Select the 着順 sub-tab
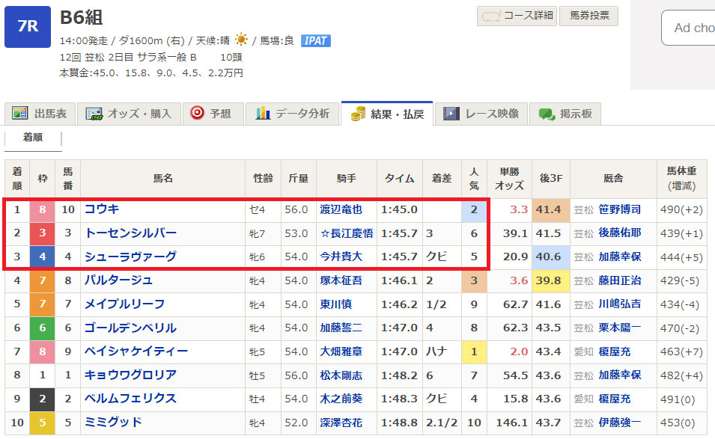This screenshot has height=439, width=715. [x=32, y=138]
